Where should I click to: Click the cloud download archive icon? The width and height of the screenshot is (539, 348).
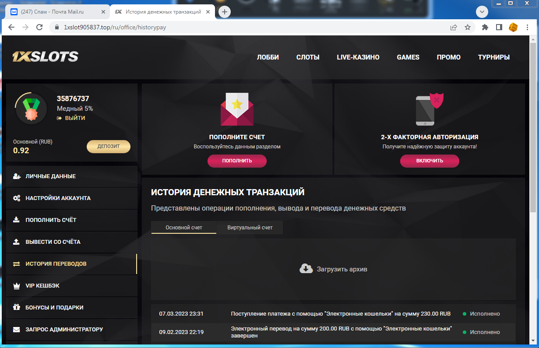pyautogui.click(x=306, y=268)
